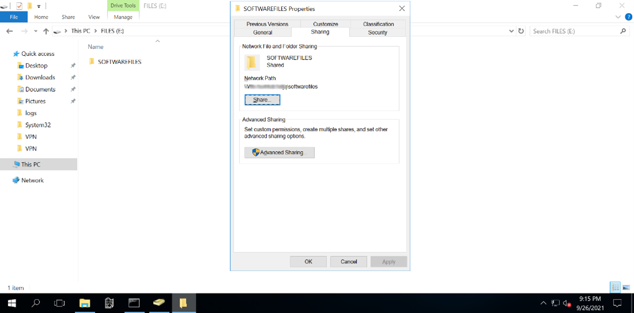Select the SOFTWAREFILES folder in file list
Image resolution: width=634 pixels, height=313 pixels.
tap(115, 62)
